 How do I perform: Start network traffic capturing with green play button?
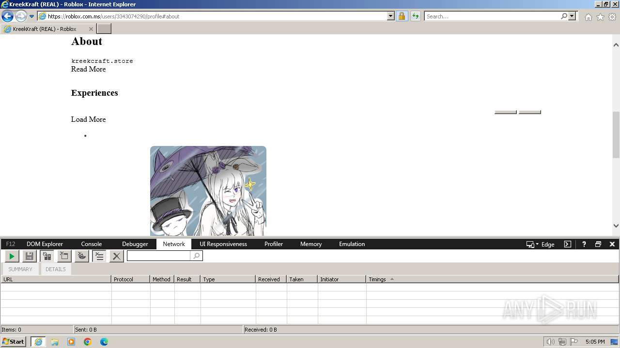point(12,256)
